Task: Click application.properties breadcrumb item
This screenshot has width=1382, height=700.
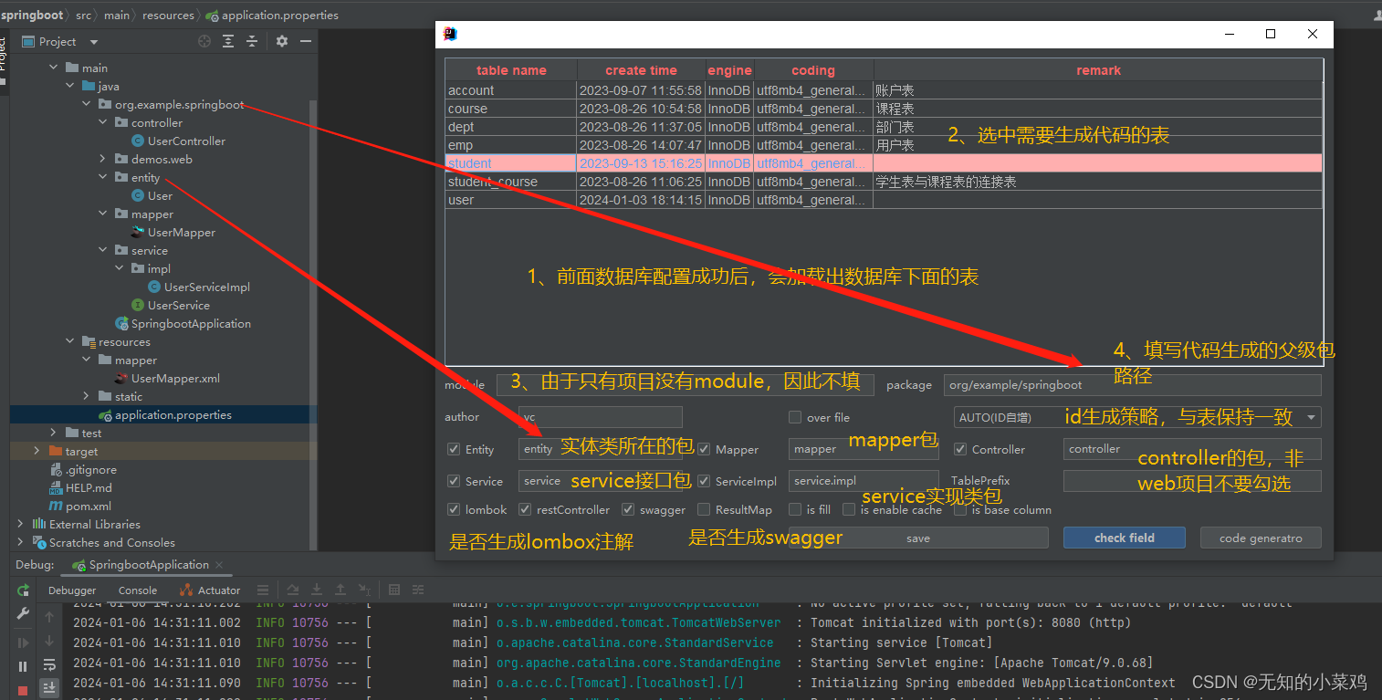Action: (272, 16)
